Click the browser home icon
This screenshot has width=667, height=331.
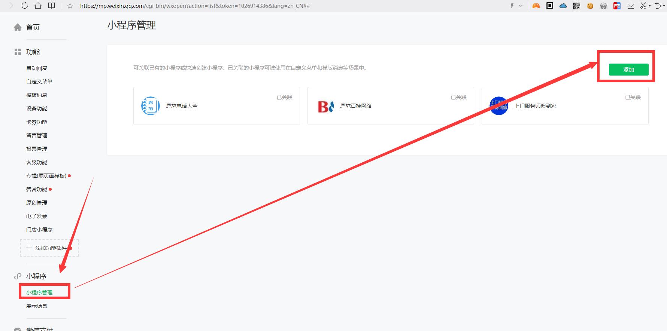point(38,6)
